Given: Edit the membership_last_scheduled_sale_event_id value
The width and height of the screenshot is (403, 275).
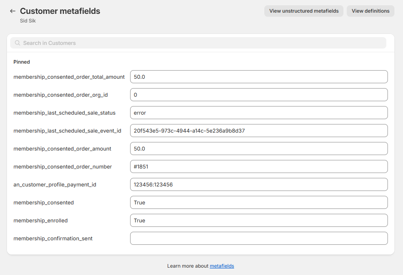Looking at the screenshot, I should click(259, 131).
